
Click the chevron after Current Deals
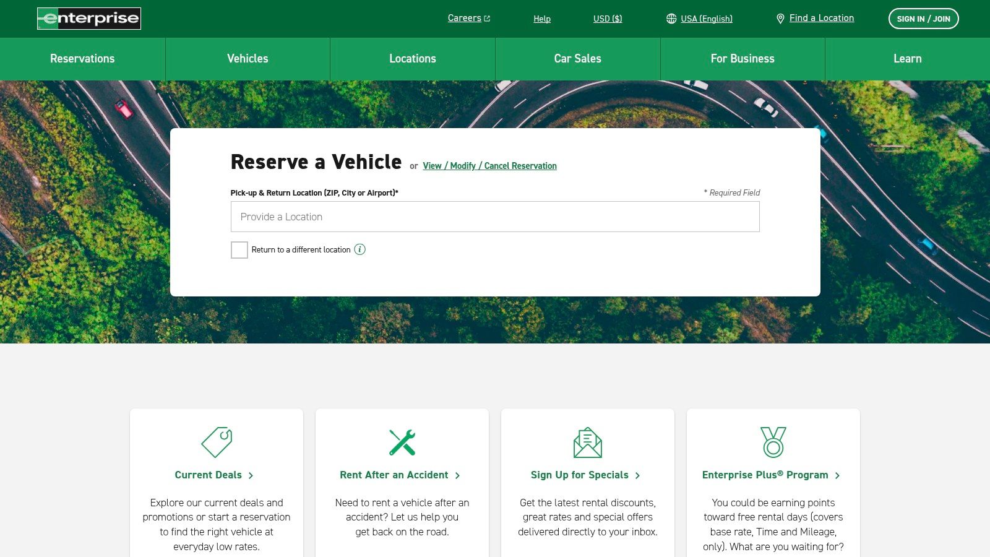[x=251, y=475]
